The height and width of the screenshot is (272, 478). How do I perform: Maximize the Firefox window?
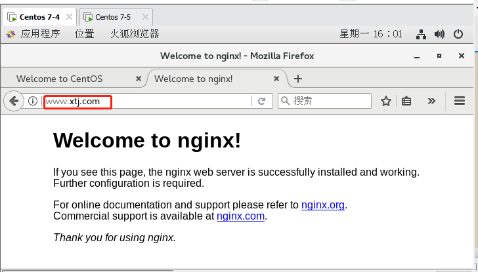pyautogui.click(x=439, y=56)
